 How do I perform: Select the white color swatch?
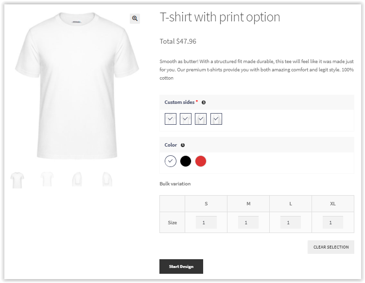pyautogui.click(x=170, y=161)
